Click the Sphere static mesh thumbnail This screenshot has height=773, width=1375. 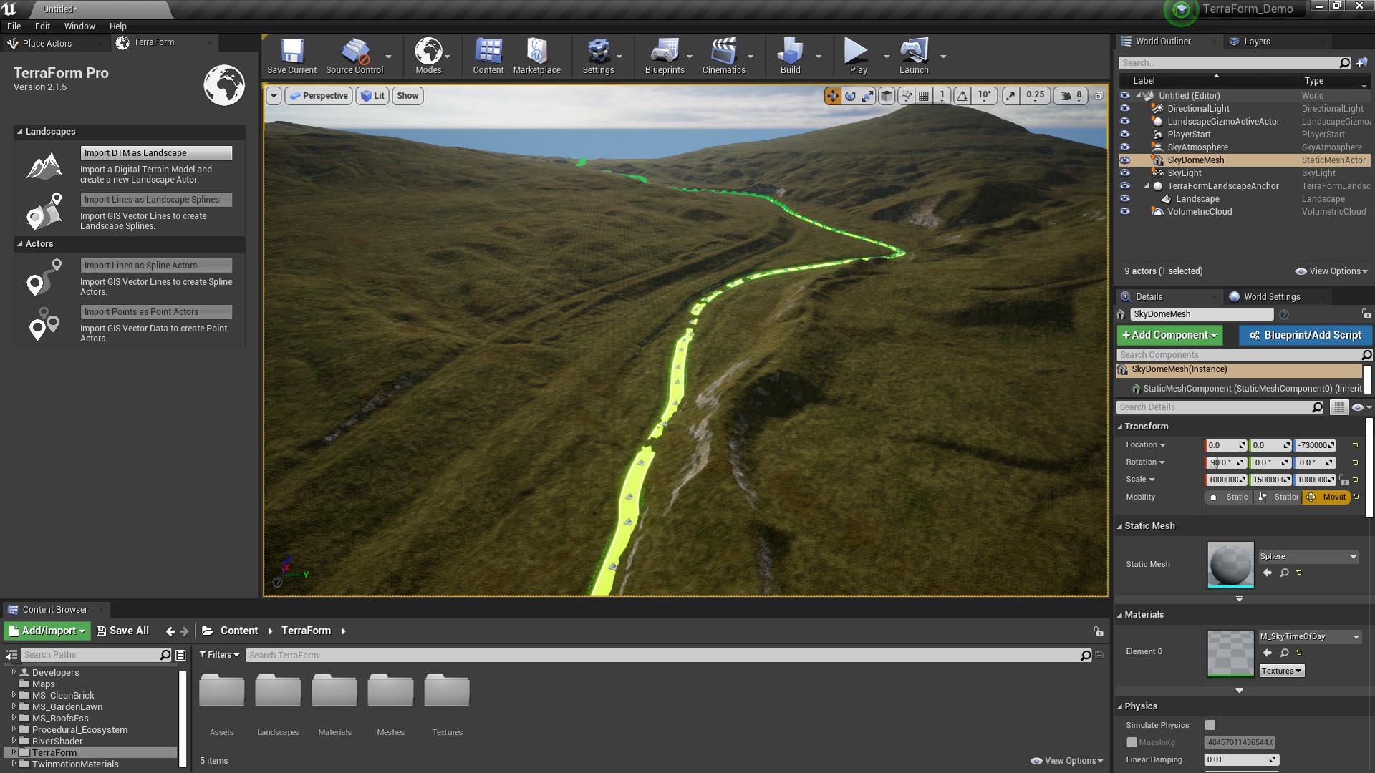[1230, 565]
